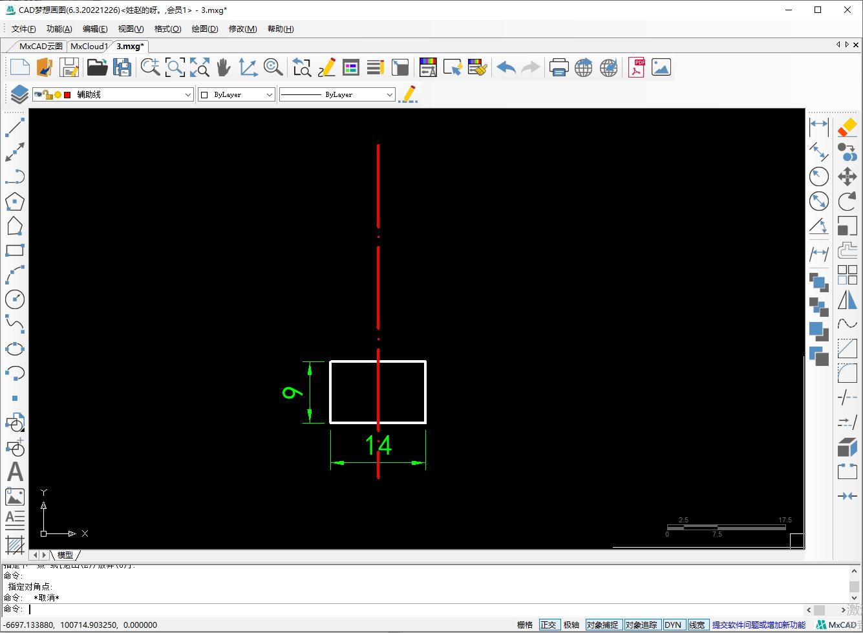The width and height of the screenshot is (863, 633).
Task: Click the 提交软件问题或增加新功能 link
Action: (758, 625)
